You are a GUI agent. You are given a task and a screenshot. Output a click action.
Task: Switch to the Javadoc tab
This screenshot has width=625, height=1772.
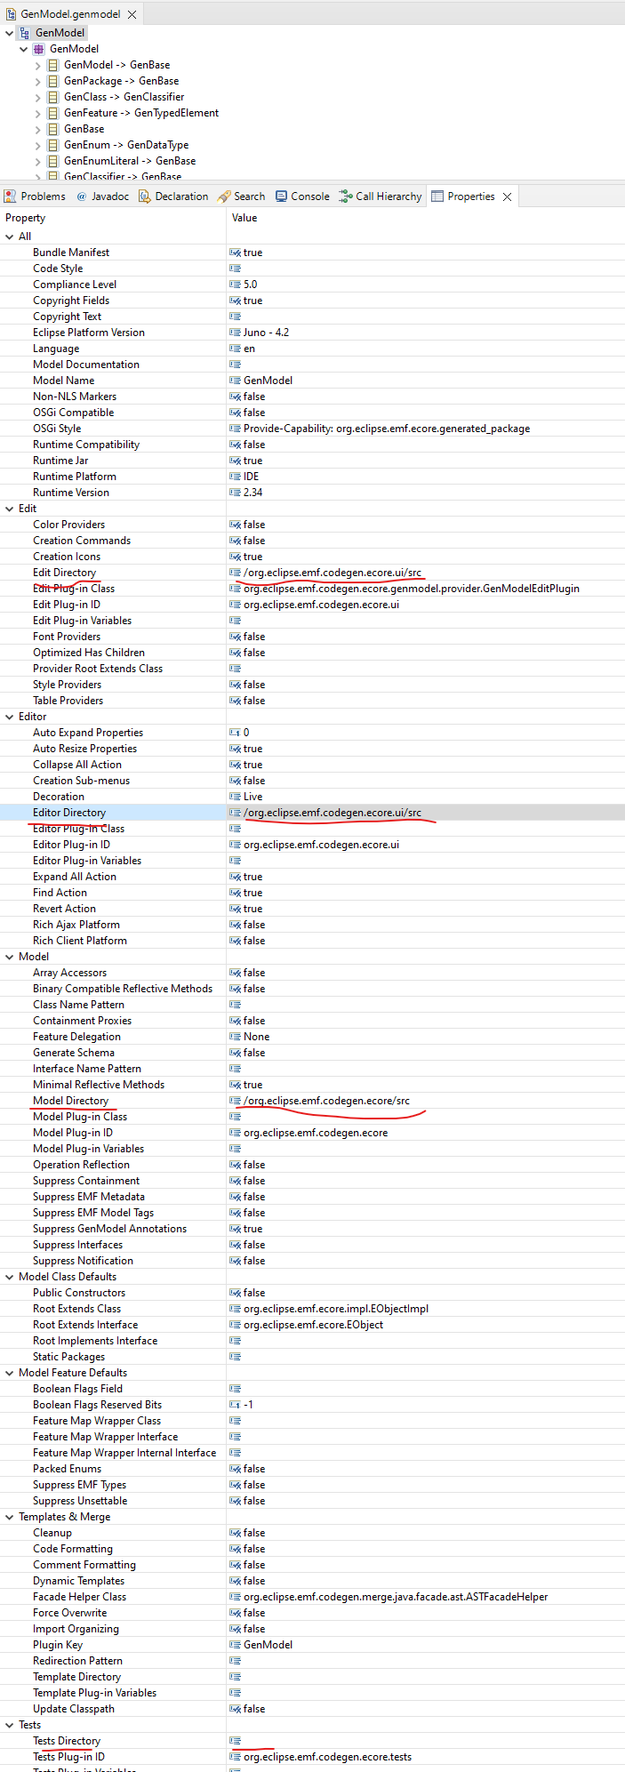tap(102, 196)
